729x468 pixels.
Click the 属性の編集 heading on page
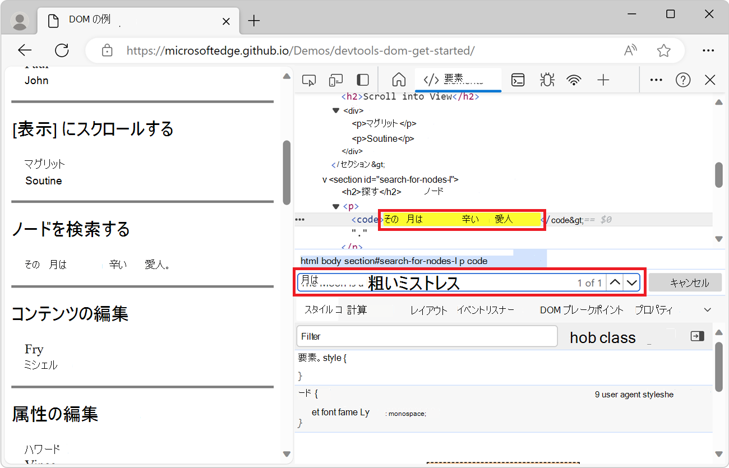point(55,414)
